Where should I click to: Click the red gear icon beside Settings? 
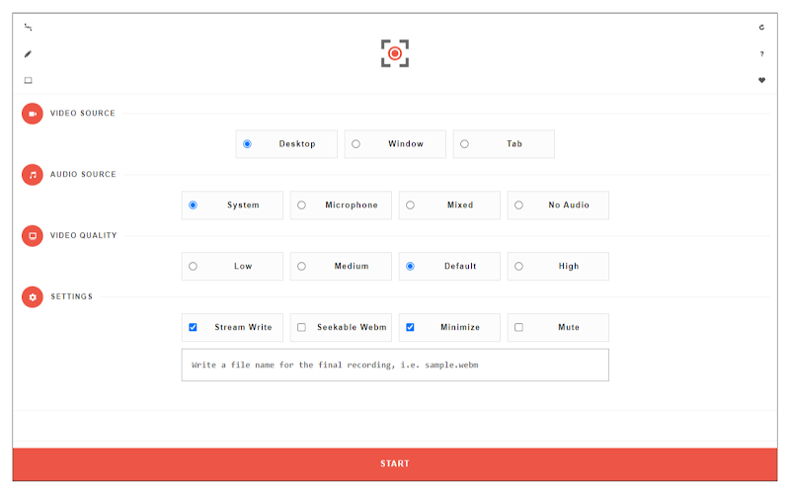point(33,297)
